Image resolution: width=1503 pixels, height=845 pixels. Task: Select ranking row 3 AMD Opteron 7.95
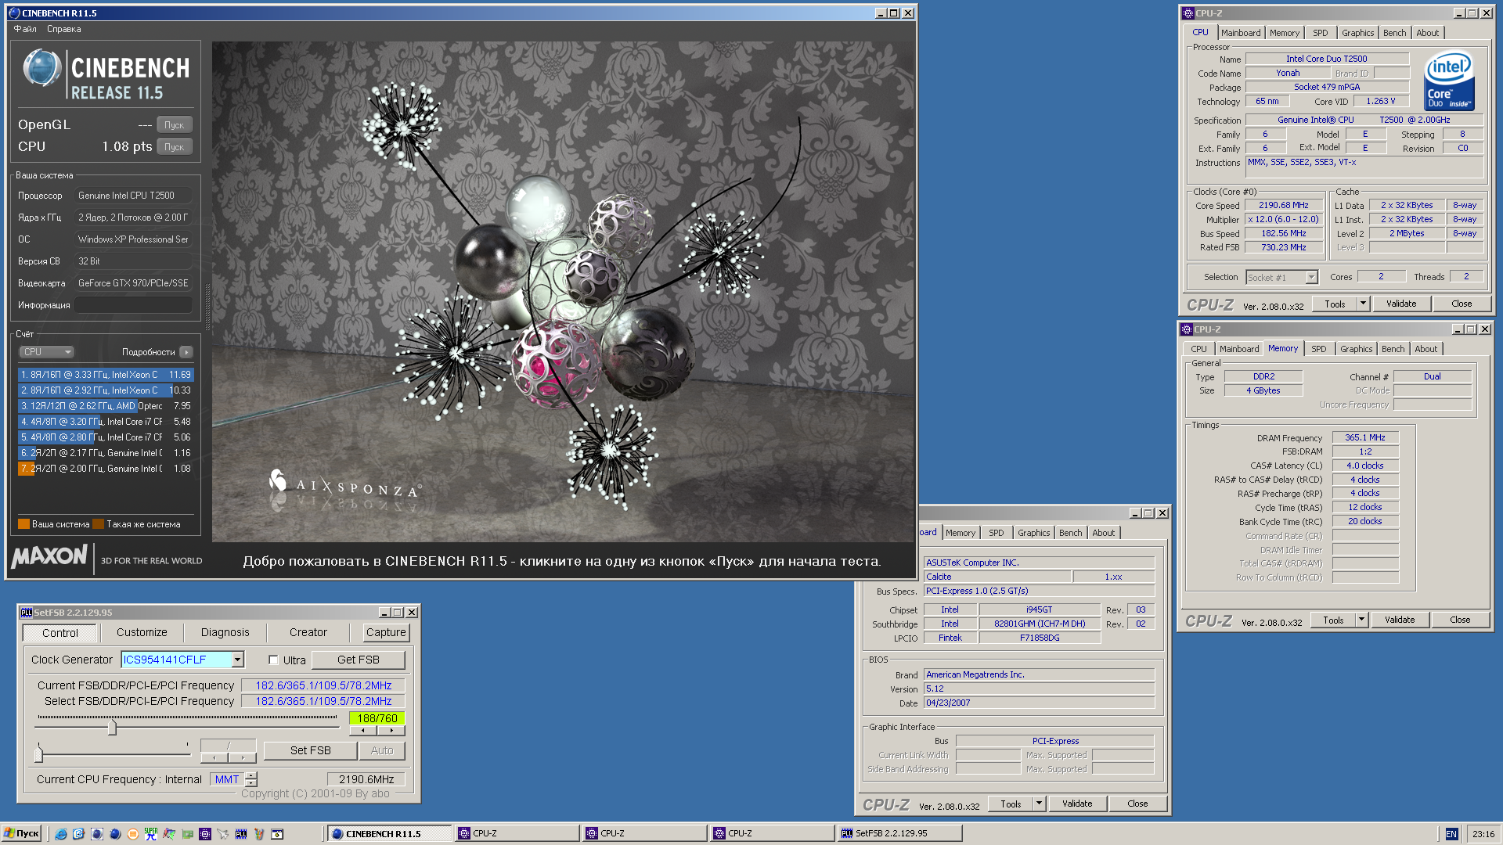[106, 406]
